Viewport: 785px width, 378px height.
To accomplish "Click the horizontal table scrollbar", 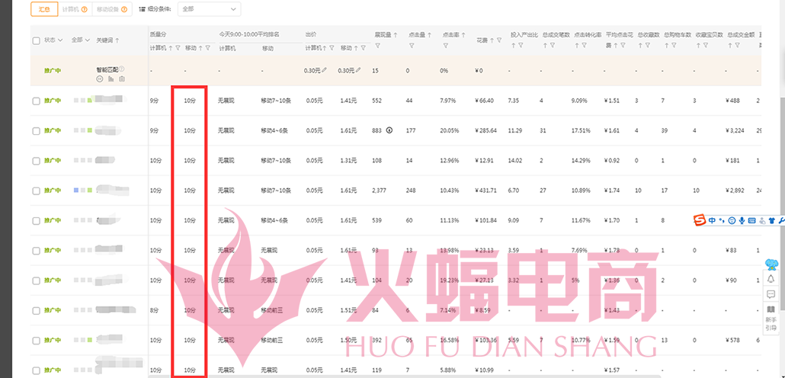I will tap(405, 376).
